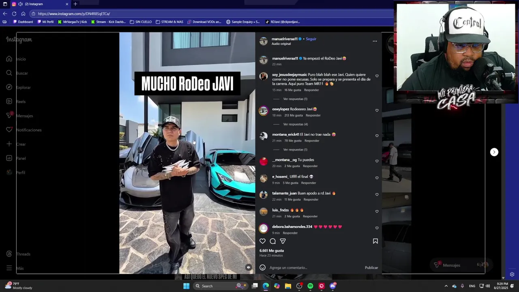Screen dimensions: 519x292
Task: Open Mi Perfil bookmark
Action: pyautogui.click(x=45, y=22)
